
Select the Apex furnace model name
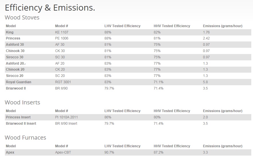tap(10, 152)
